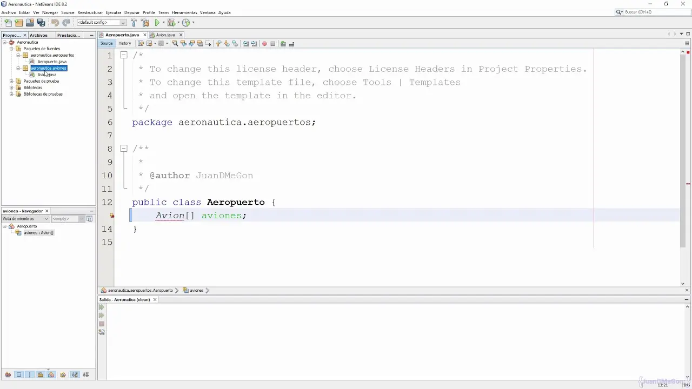
Task: Toggle Show Non-Public Members lock filter
Action: 40,374
